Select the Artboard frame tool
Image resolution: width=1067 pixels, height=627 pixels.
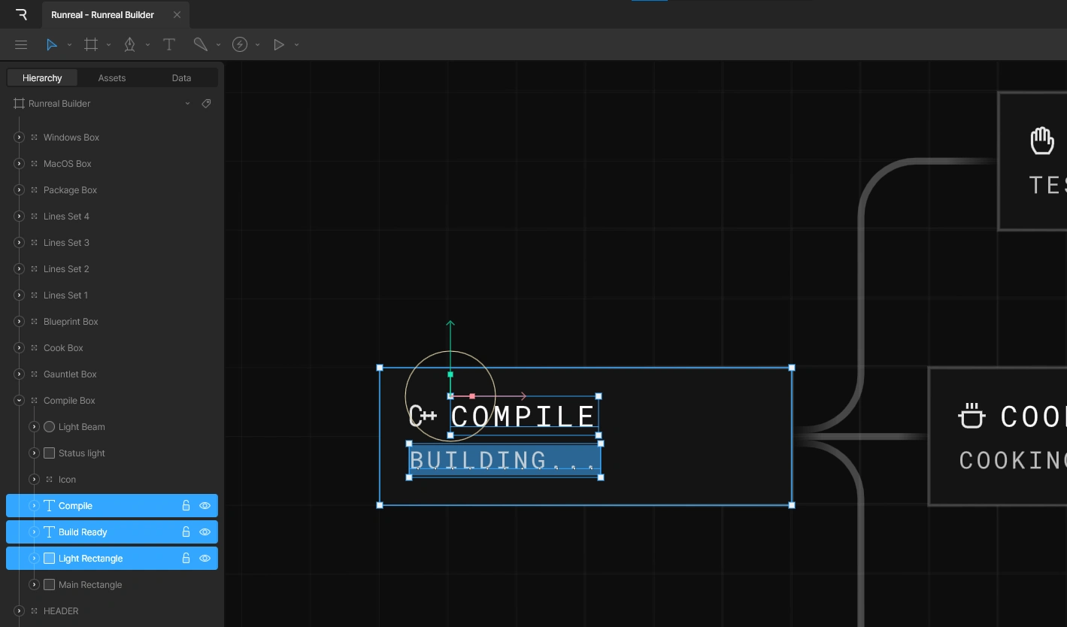91,45
